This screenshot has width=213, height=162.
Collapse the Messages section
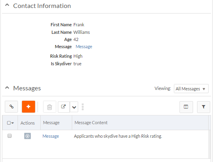(x=7, y=88)
